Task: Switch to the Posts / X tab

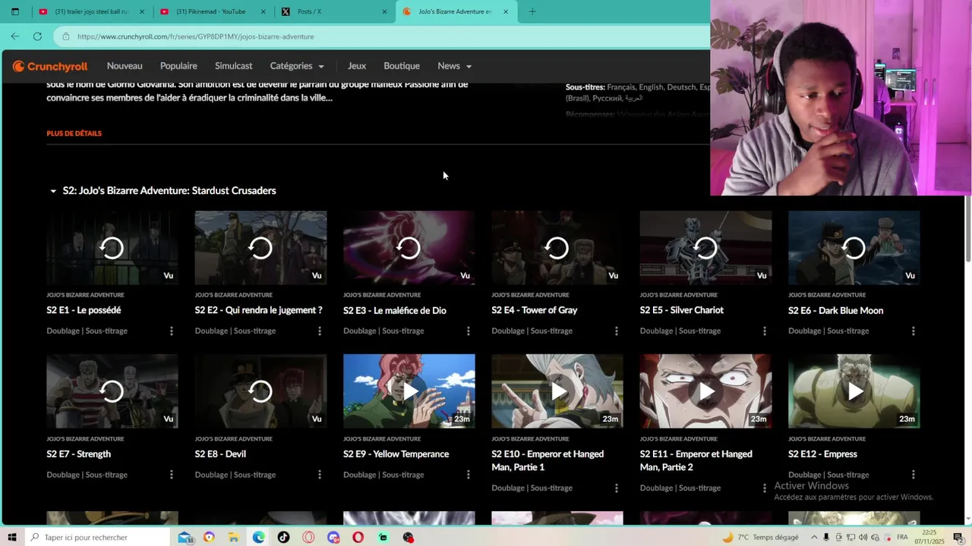Action: 334,11
